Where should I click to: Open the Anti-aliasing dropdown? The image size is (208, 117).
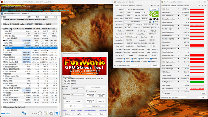tap(77, 94)
